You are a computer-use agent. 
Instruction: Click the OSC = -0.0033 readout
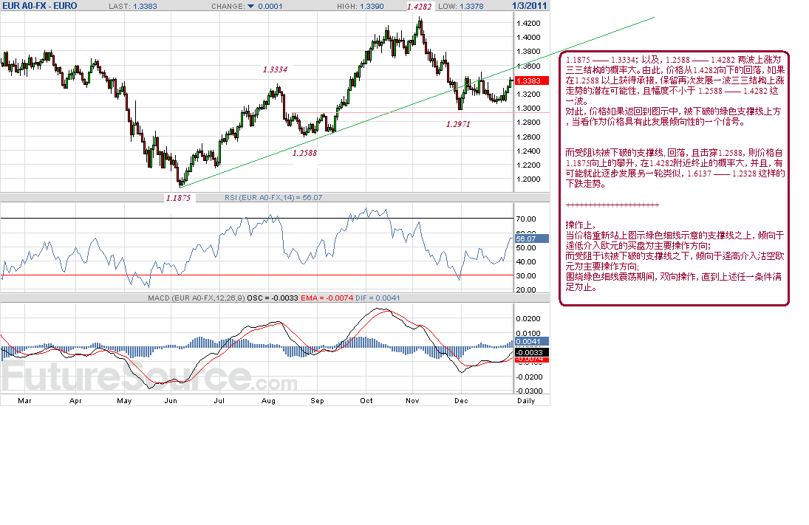click(x=273, y=298)
